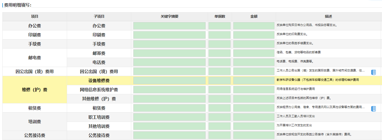This screenshot has height=140, width=382.
Task: Select the 网络信息系统维护费 sub-item cell
Action: [99, 90]
